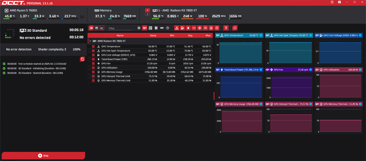Viewport: 366px width, 161px height.
Task: Click '3D Standard - Started' log entry
Action: tap(40, 73)
